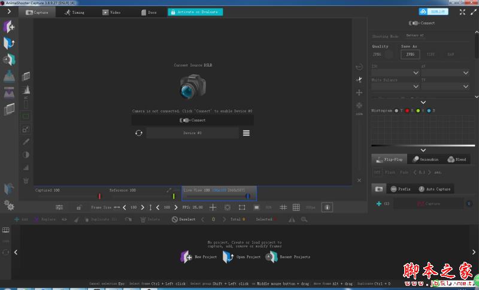Toggle the dense grid overlay icon
479x290 pixels.
[296, 207]
